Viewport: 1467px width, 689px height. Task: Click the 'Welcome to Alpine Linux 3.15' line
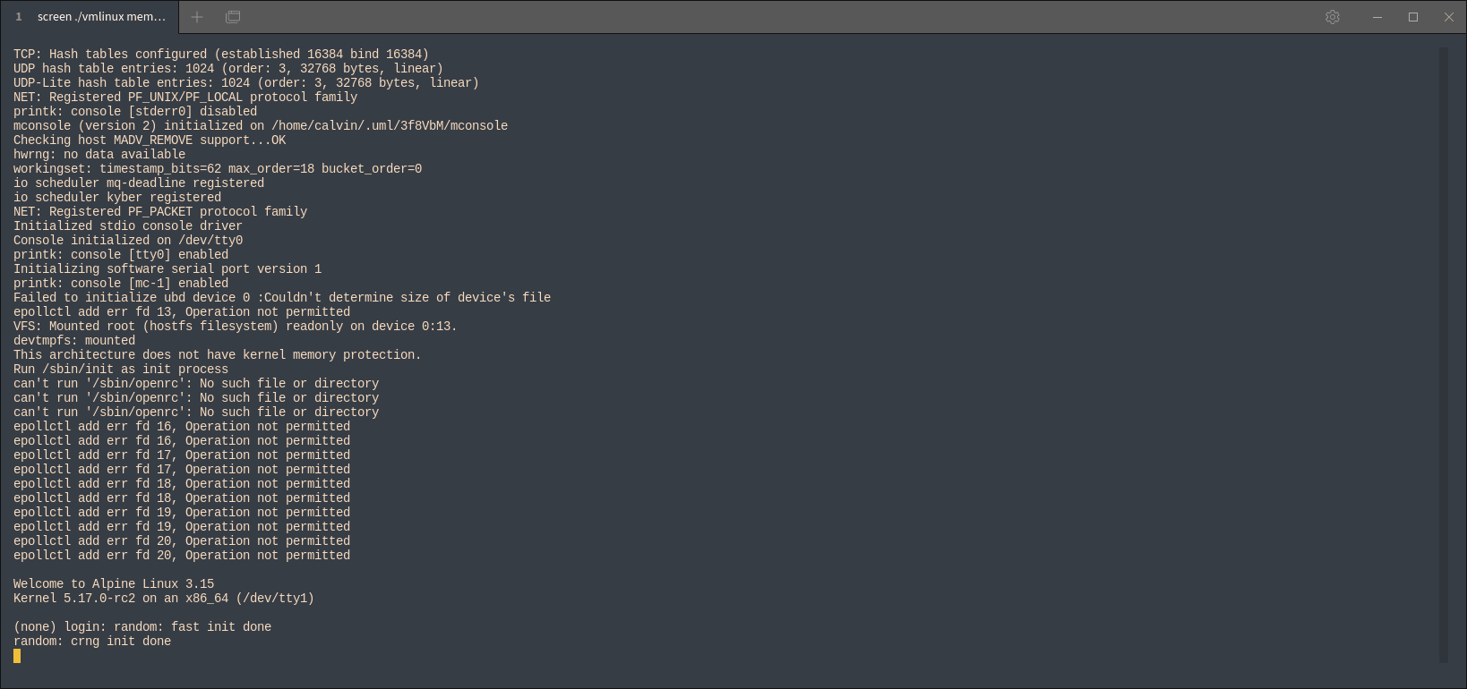click(x=114, y=583)
